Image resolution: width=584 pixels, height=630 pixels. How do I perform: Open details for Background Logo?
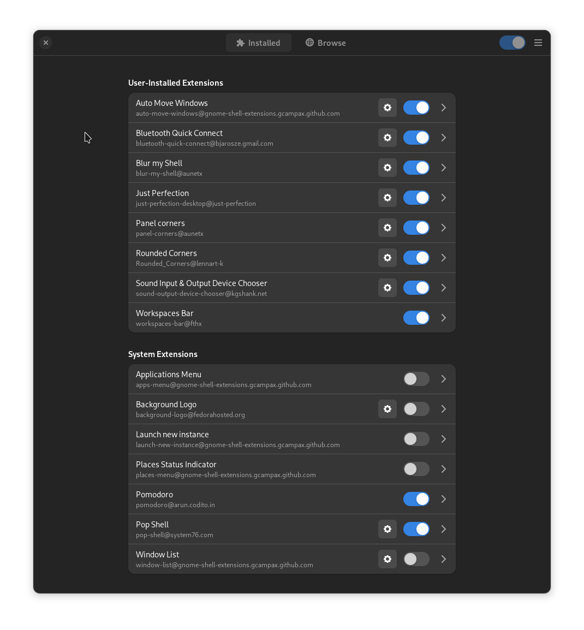[x=443, y=408]
